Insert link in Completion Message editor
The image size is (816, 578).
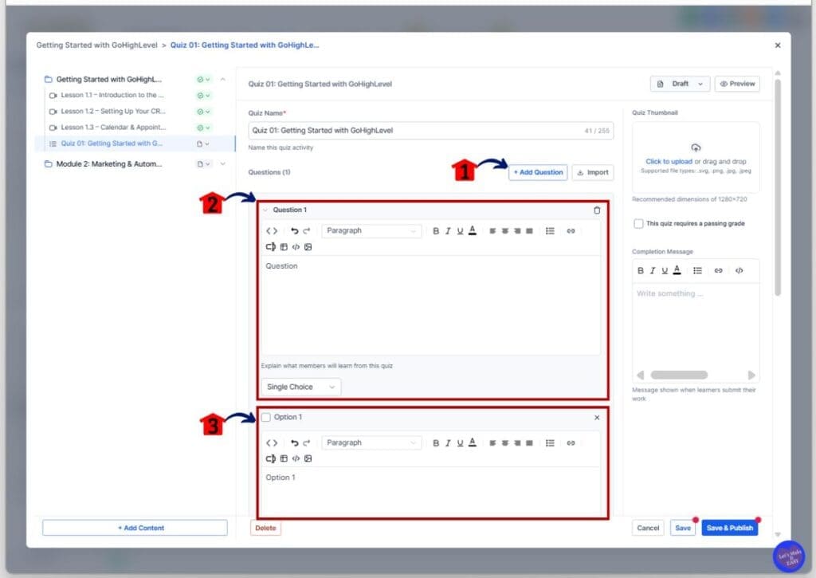(x=718, y=271)
